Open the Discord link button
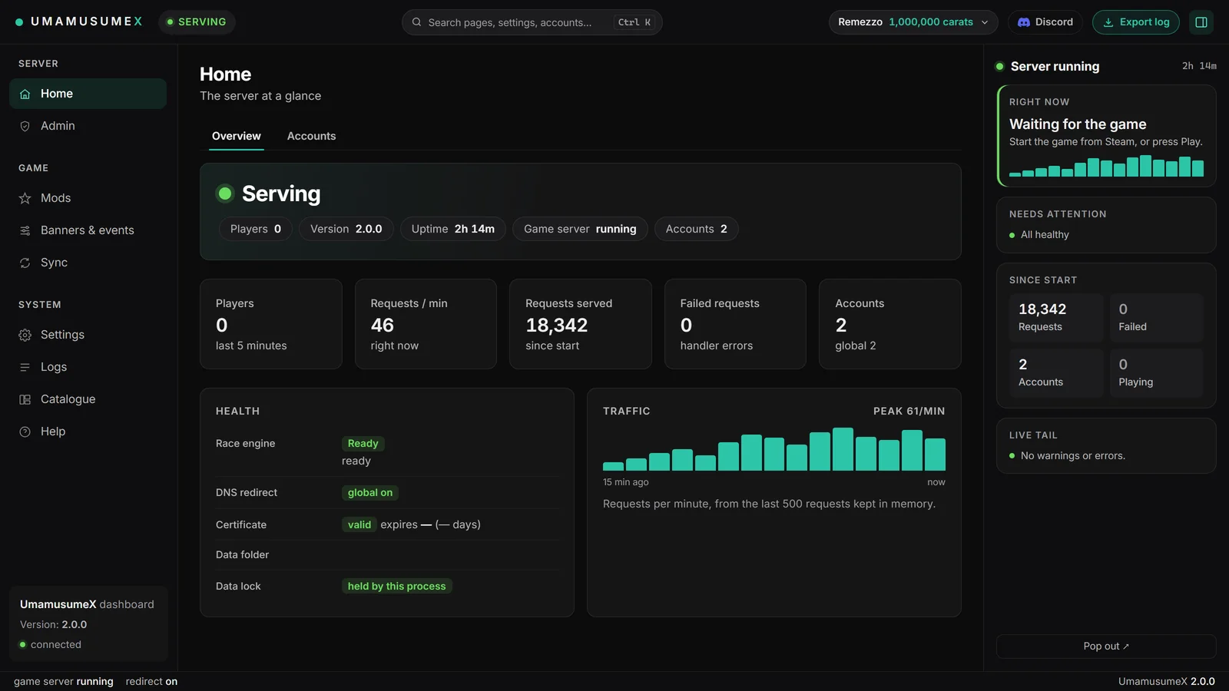The width and height of the screenshot is (1229, 691). (x=1045, y=22)
